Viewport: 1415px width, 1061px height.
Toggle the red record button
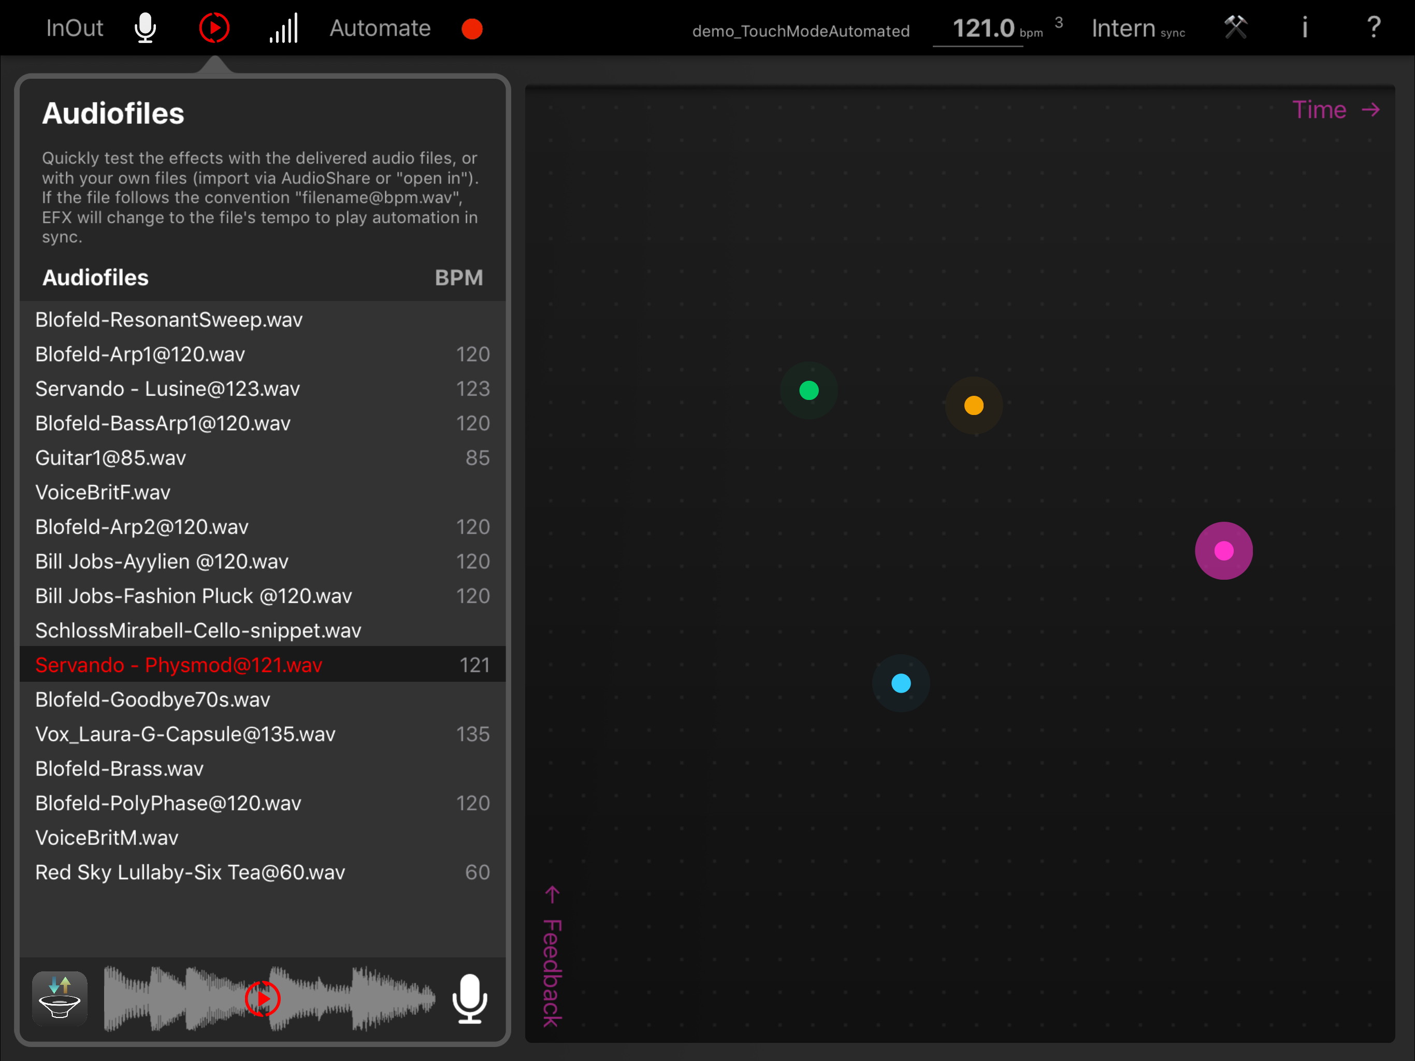(472, 29)
